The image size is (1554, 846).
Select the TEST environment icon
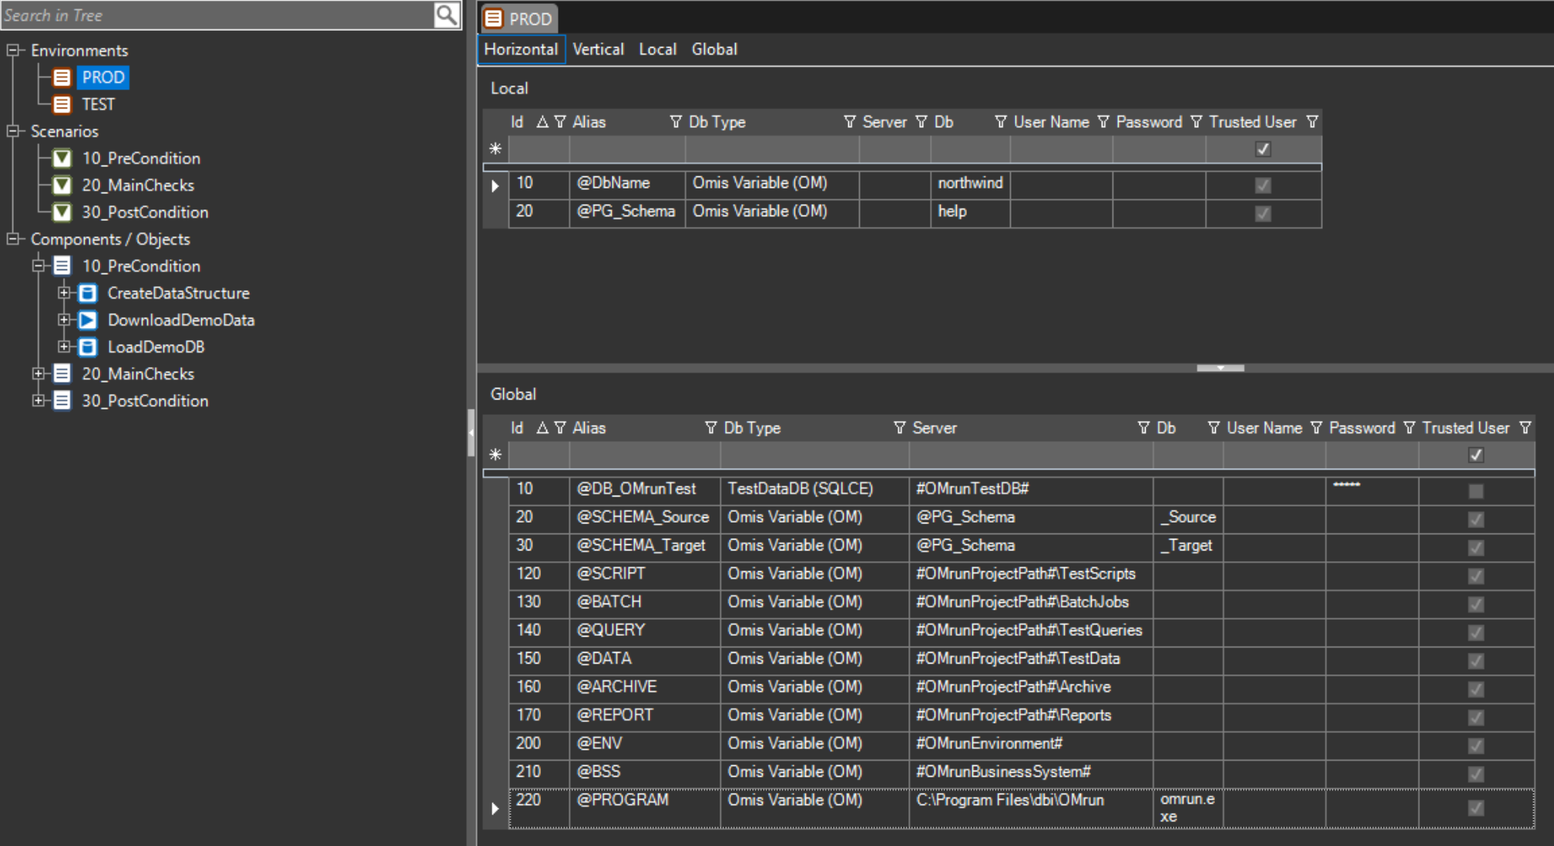[60, 104]
